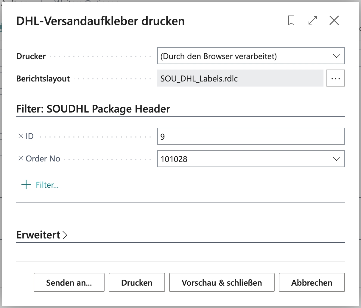Expand the Erweitert section
This screenshot has height=308, width=361.
click(x=42, y=235)
